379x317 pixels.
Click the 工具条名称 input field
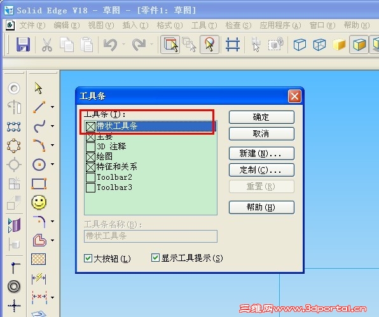151,236
